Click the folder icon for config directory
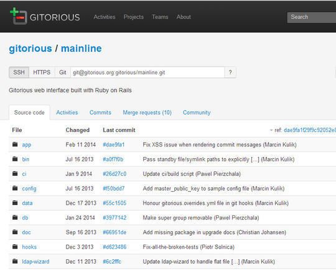This screenshot has width=336, height=271. pyautogui.click(x=15, y=188)
